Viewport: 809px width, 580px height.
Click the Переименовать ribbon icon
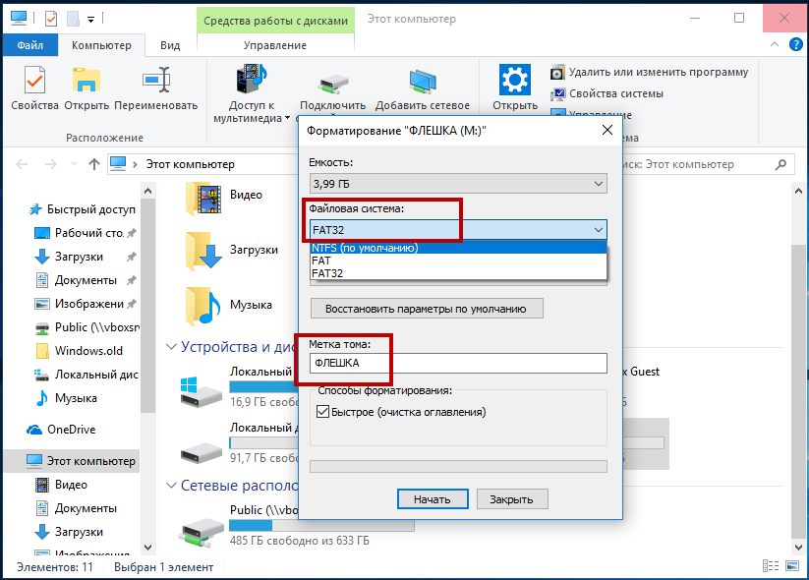coord(156,81)
